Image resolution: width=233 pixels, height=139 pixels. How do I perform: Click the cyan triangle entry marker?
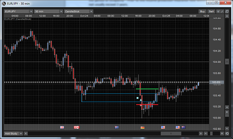[x=141, y=100]
